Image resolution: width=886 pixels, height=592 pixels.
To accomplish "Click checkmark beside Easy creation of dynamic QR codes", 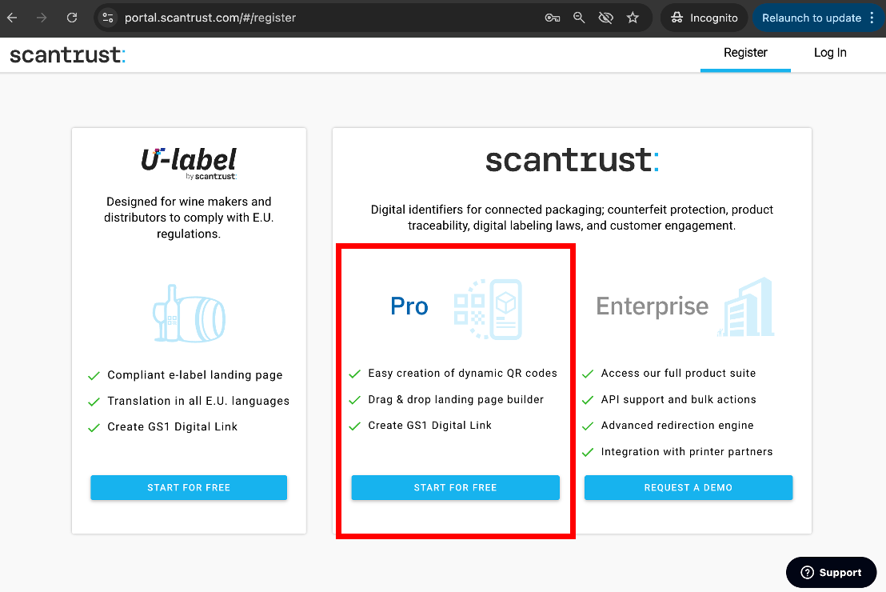I will click(355, 374).
